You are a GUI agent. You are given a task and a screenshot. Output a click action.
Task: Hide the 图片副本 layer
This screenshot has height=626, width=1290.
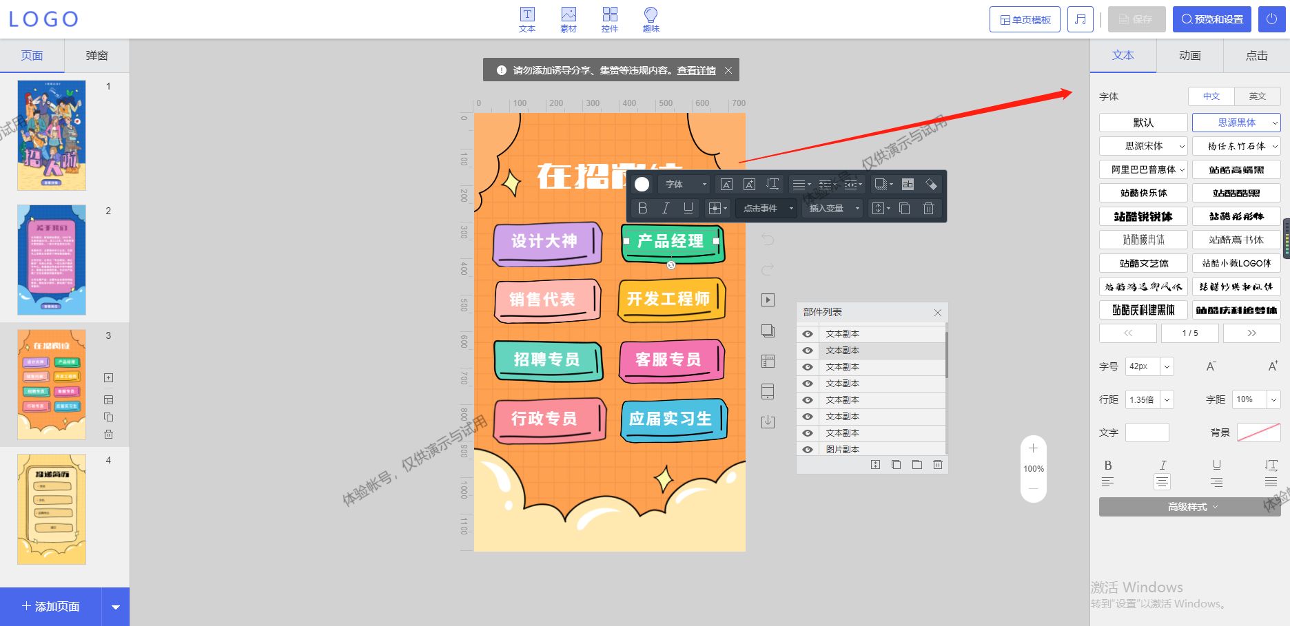[808, 450]
